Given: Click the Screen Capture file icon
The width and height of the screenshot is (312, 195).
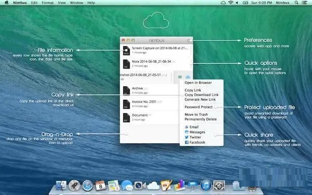Looking at the screenshot, I should (126, 50).
